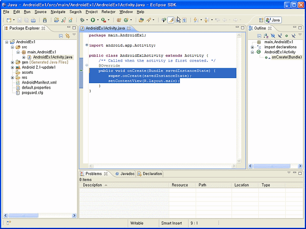Click the New Java Class icon
This screenshot has height=229, width=306.
tap(126, 20)
